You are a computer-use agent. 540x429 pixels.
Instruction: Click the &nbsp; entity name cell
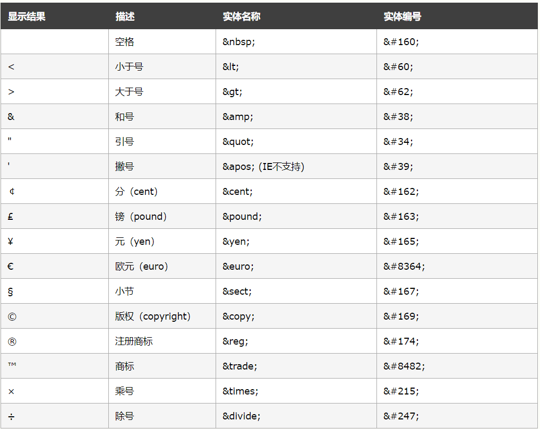click(x=239, y=42)
